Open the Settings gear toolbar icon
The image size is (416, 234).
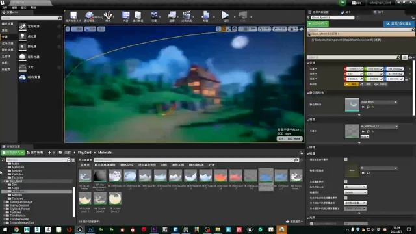point(154,15)
